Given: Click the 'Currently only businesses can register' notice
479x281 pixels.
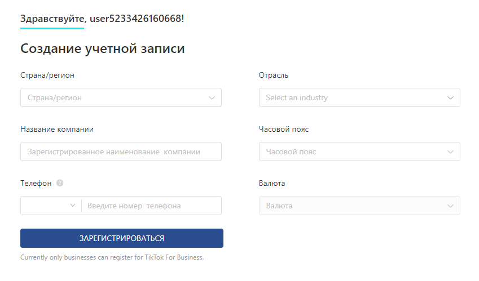Looking at the screenshot, I should click(x=112, y=257).
